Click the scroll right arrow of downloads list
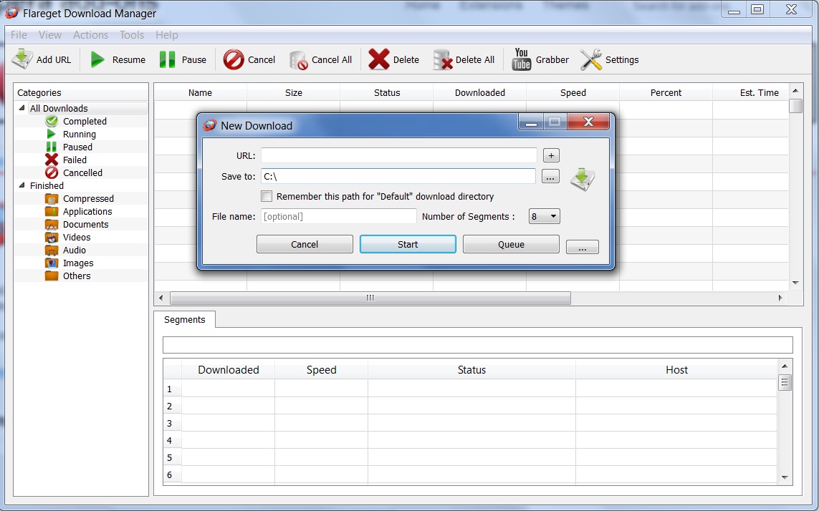The height and width of the screenshot is (511, 819). pos(780,298)
